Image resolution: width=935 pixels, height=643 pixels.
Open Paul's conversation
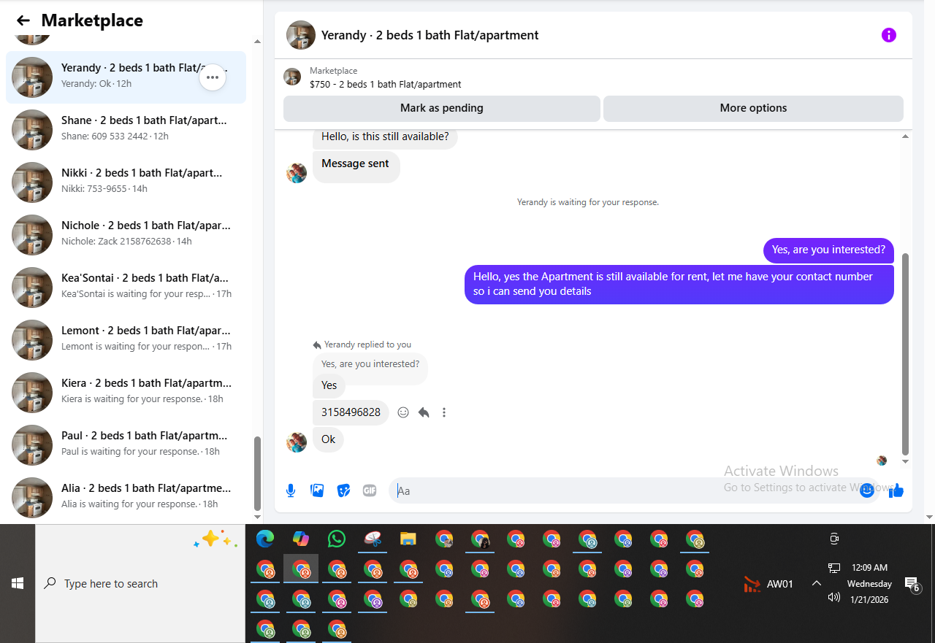tap(126, 445)
